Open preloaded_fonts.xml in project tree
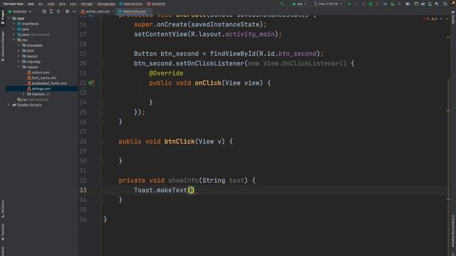This screenshot has height=256, width=456. coord(47,83)
